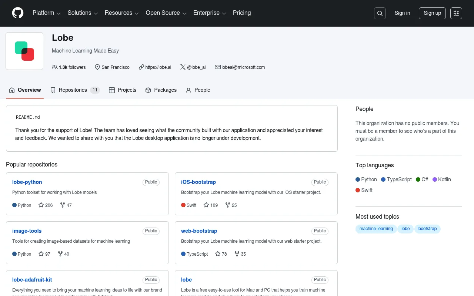Select the bootstrap topic tag

pos(428,229)
